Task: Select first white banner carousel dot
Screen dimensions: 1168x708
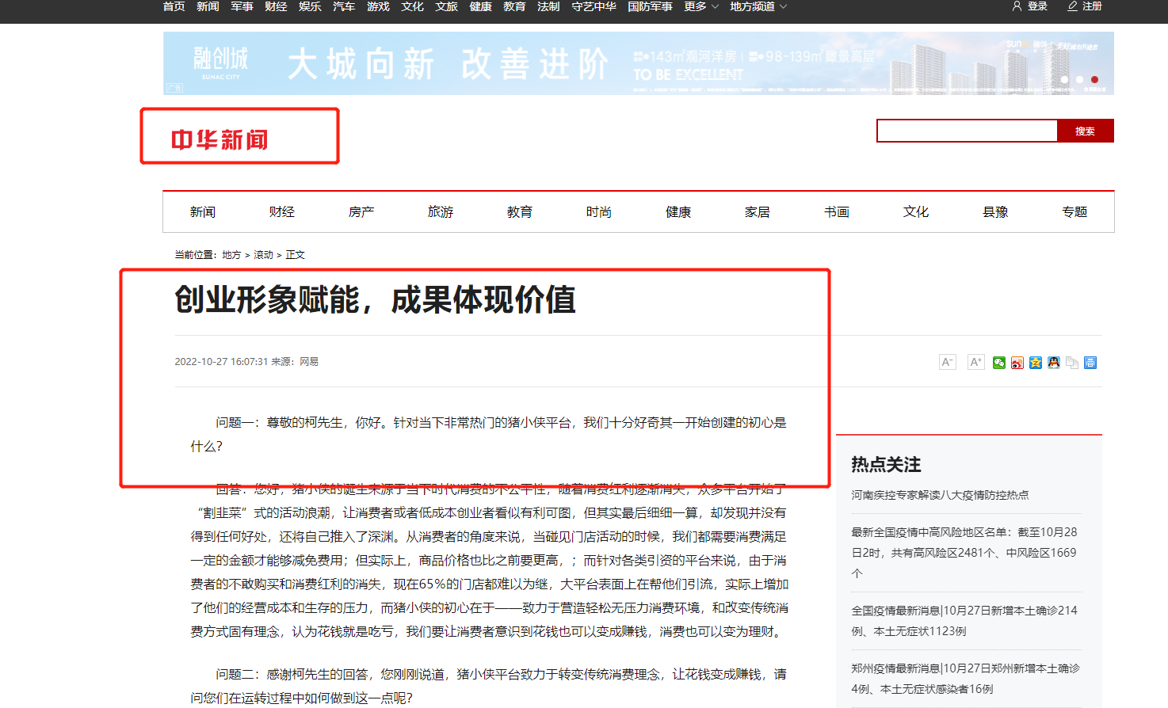Action: [1064, 79]
